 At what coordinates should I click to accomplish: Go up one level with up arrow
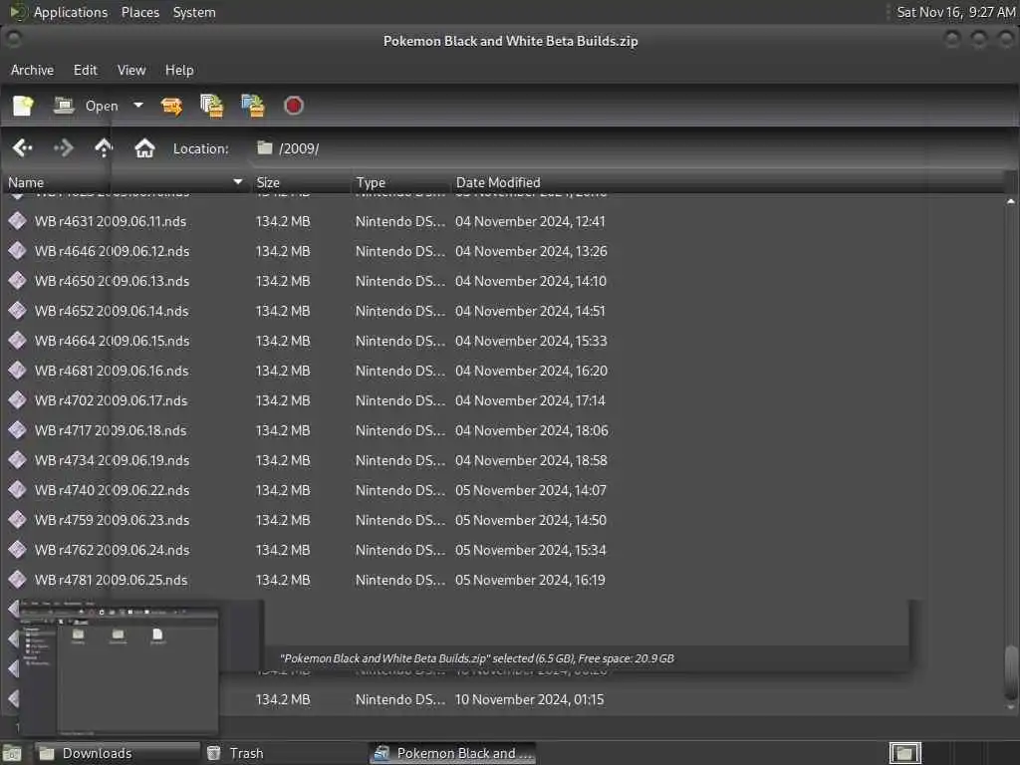104,148
